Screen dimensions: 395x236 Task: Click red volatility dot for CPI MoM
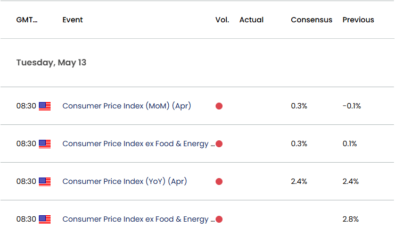tap(219, 106)
